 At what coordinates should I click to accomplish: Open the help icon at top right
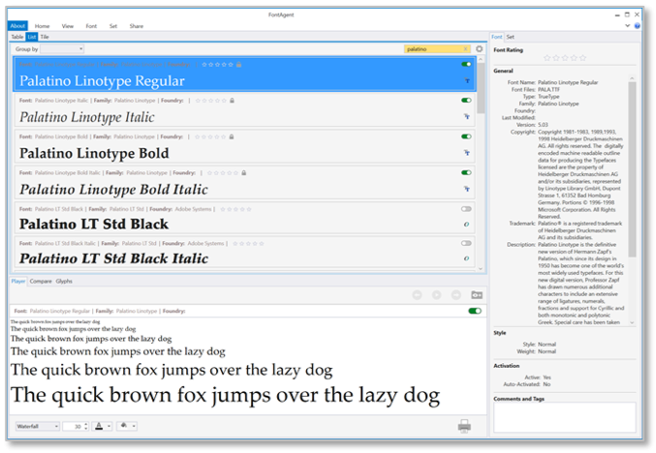[x=638, y=26]
